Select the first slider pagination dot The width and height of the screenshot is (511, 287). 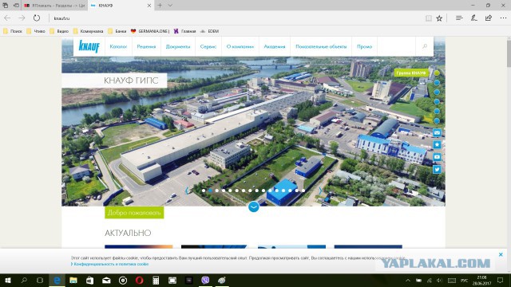pos(204,191)
